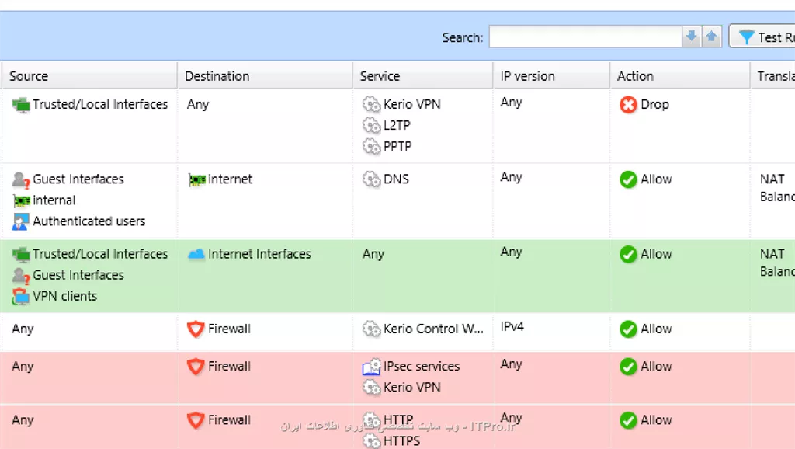Click the 'L2TP' service text
The image size is (795, 449).
397,125
